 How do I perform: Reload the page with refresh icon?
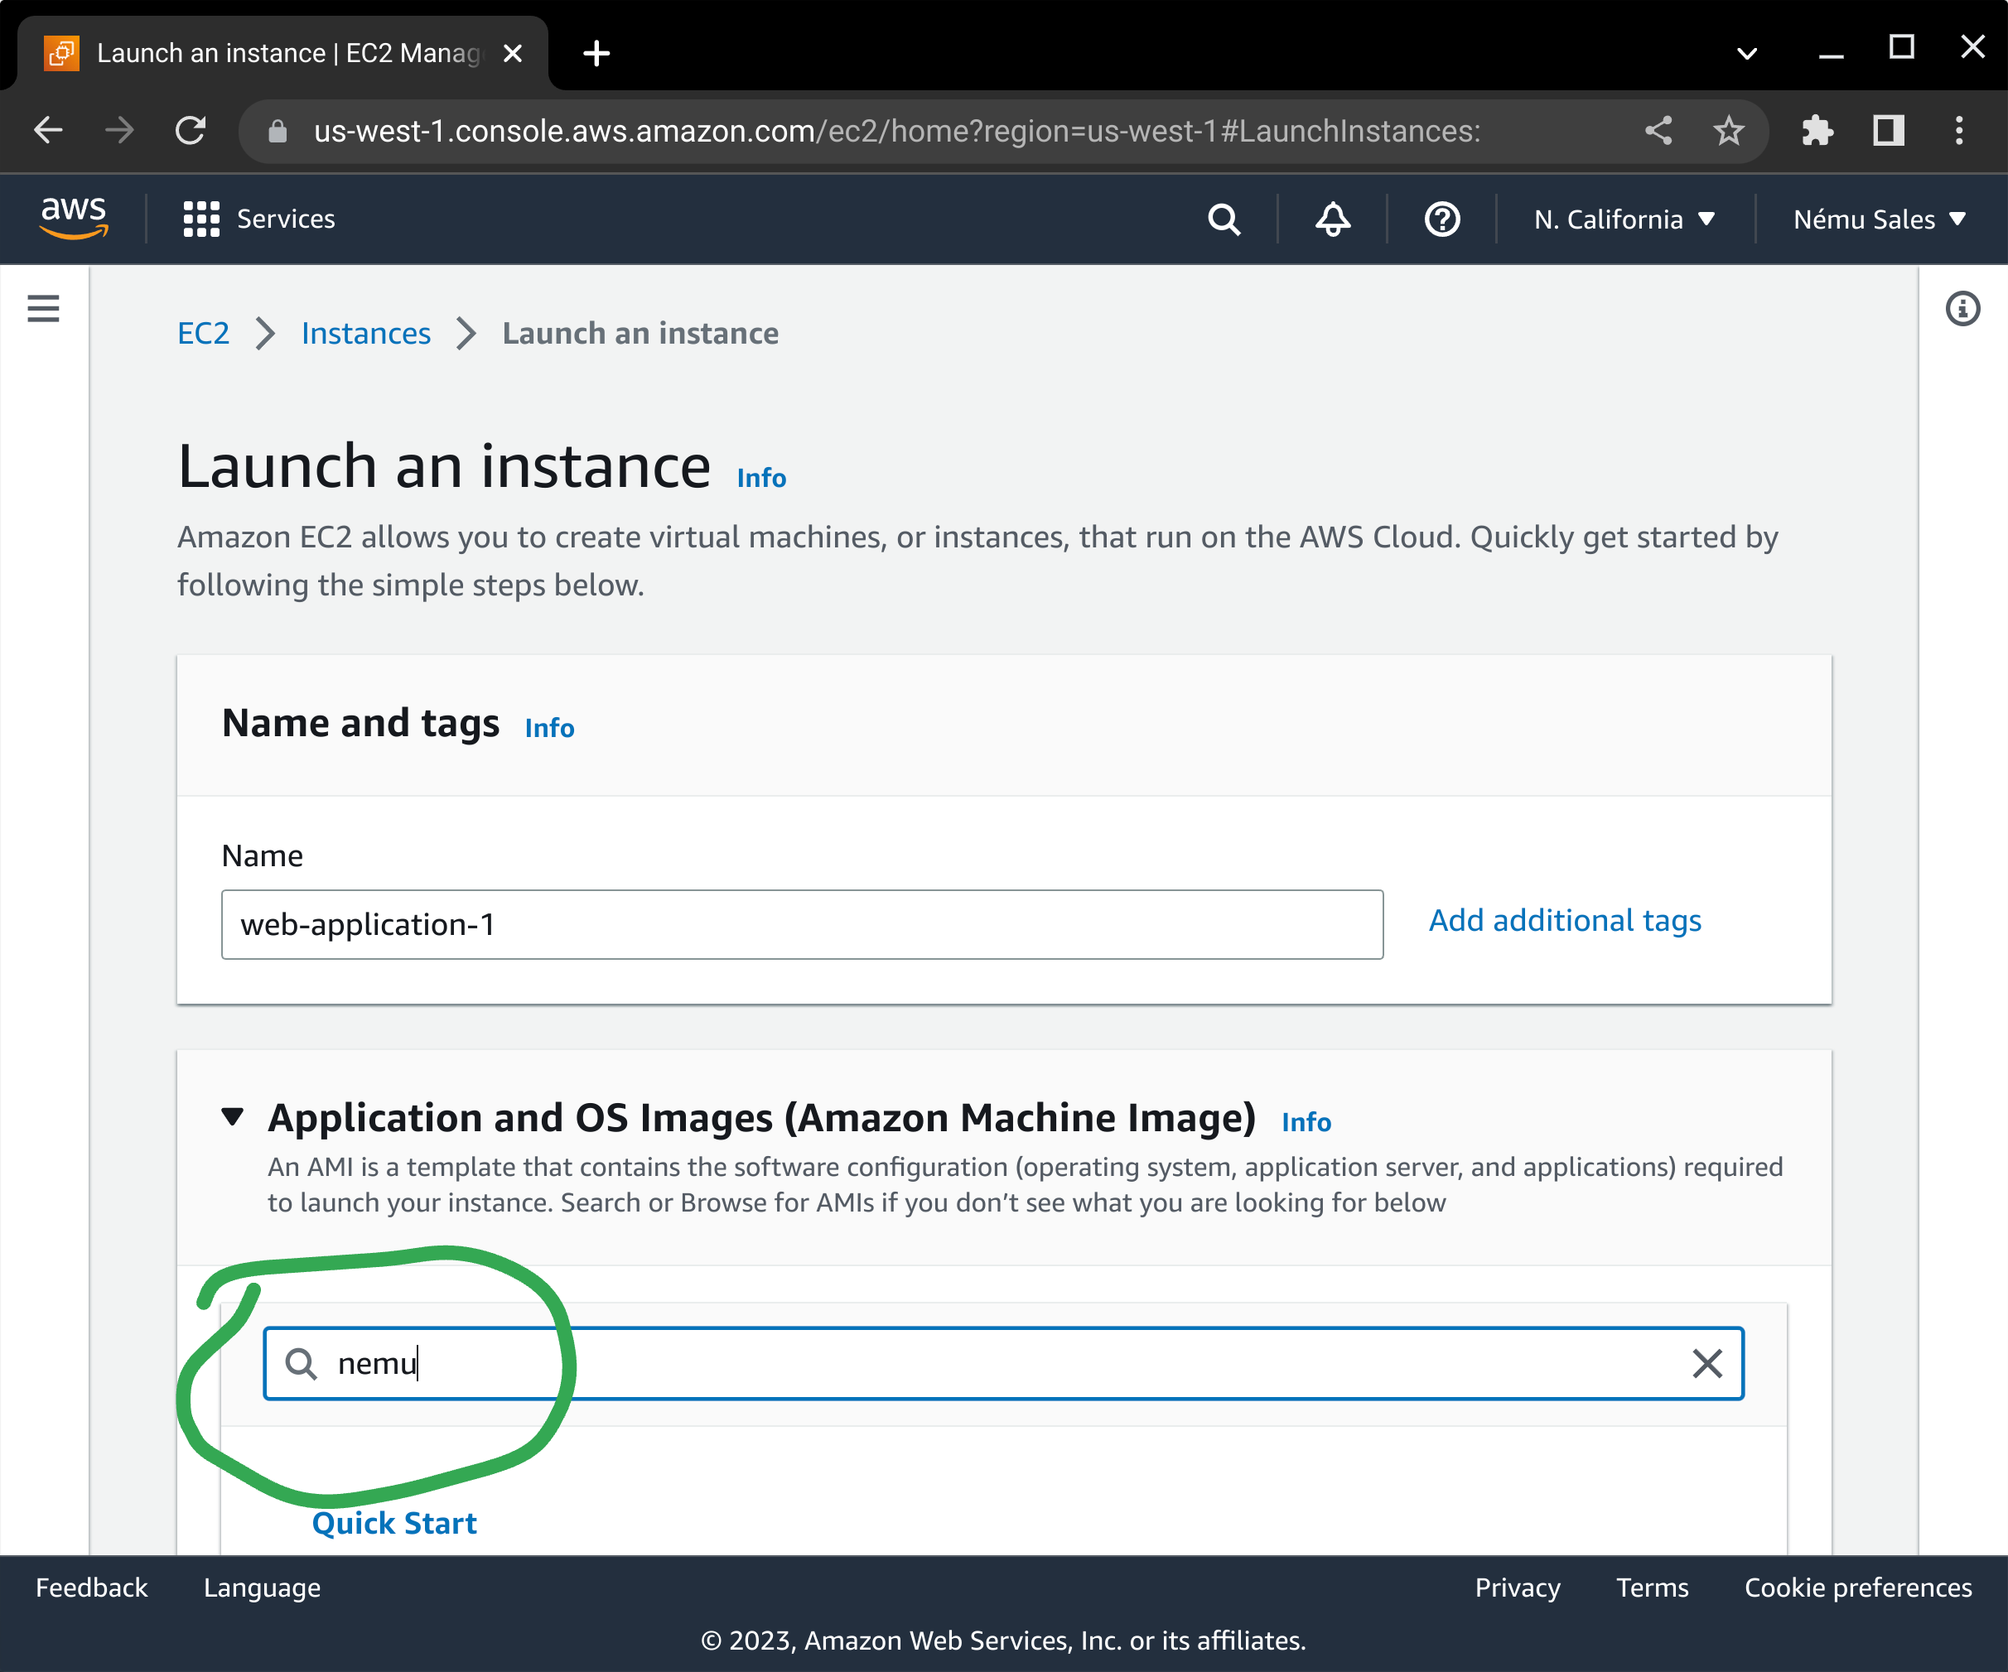(x=191, y=130)
